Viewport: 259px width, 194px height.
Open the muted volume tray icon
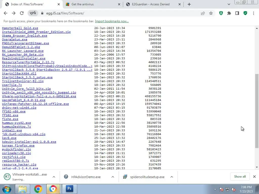pos(233,189)
